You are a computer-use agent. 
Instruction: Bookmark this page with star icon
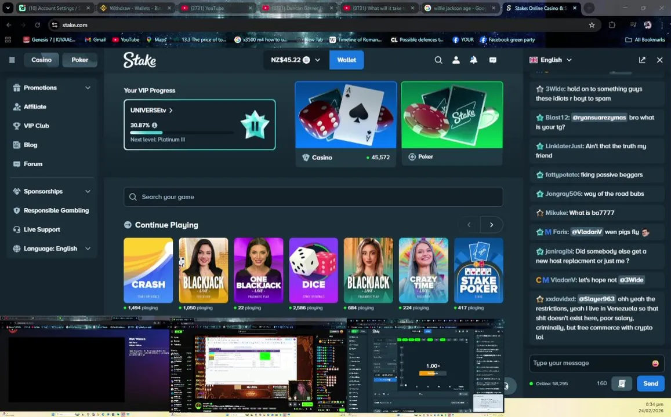[592, 25]
